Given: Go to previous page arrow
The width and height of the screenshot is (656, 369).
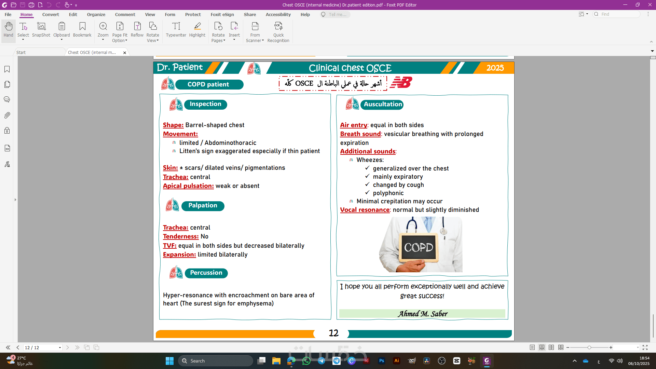Looking at the screenshot, I should tap(18, 347).
